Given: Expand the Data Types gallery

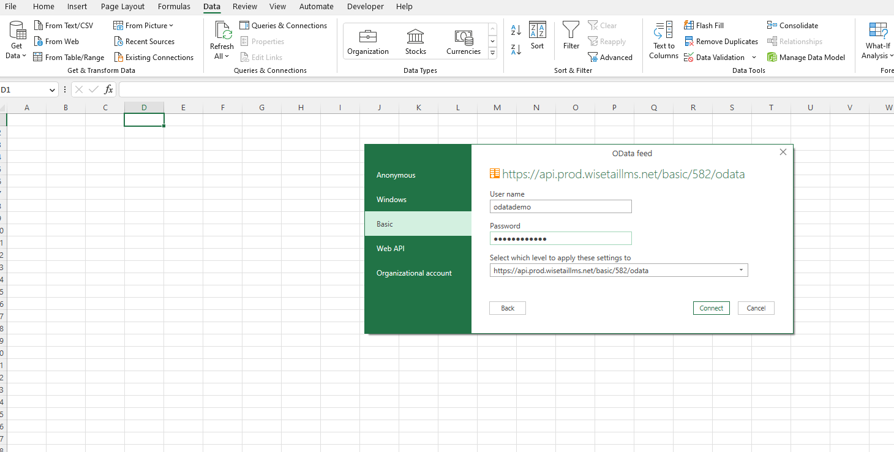Looking at the screenshot, I should 492,53.
